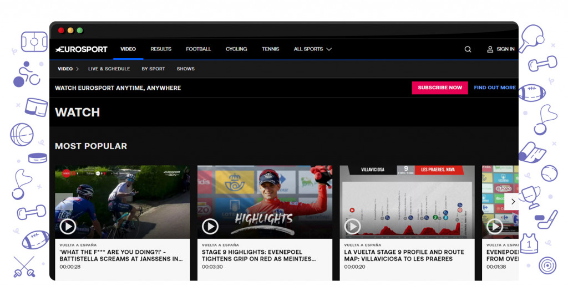The height and width of the screenshot is (302, 568).
Task: Click the Eurosport logo
Action: 82,49
